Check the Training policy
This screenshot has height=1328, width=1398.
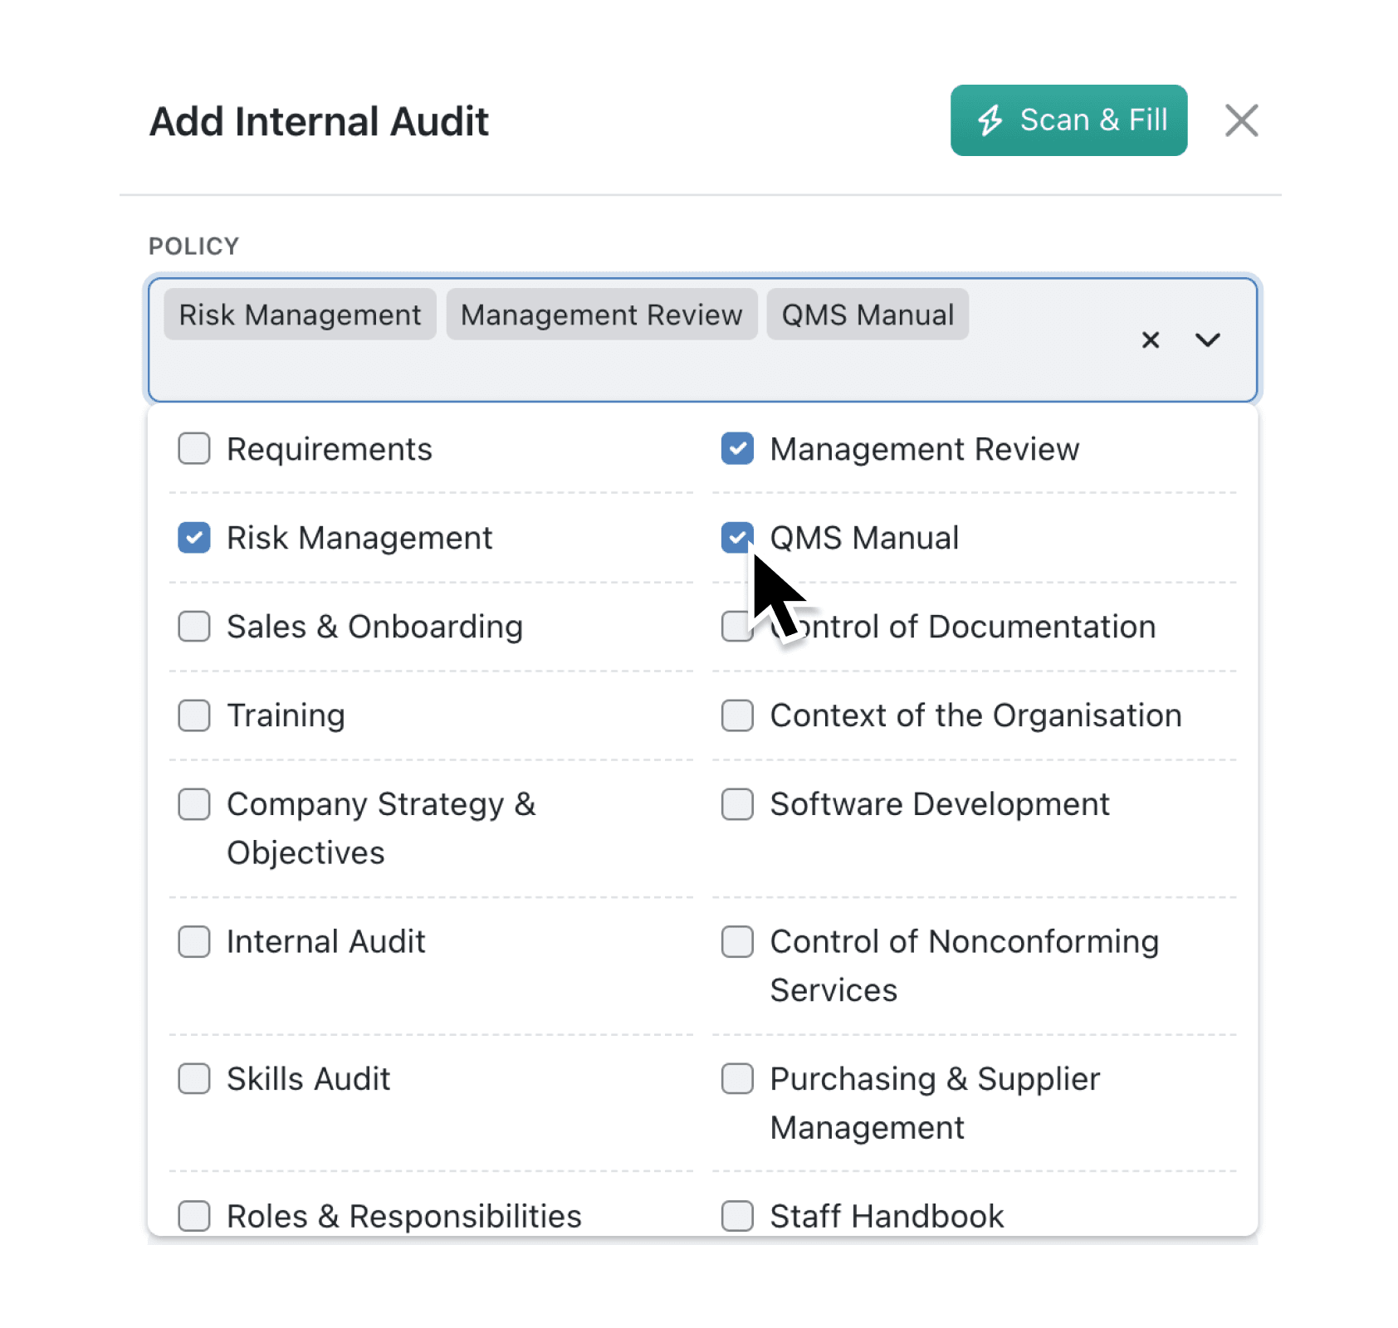tap(193, 715)
